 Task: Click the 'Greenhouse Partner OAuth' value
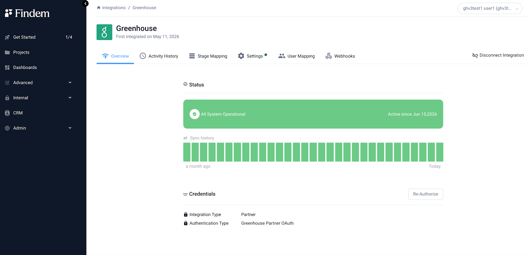tap(267, 223)
